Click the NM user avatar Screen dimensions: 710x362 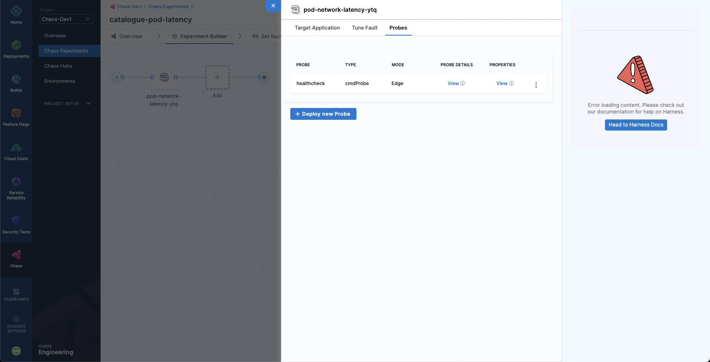(x=16, y=351)
